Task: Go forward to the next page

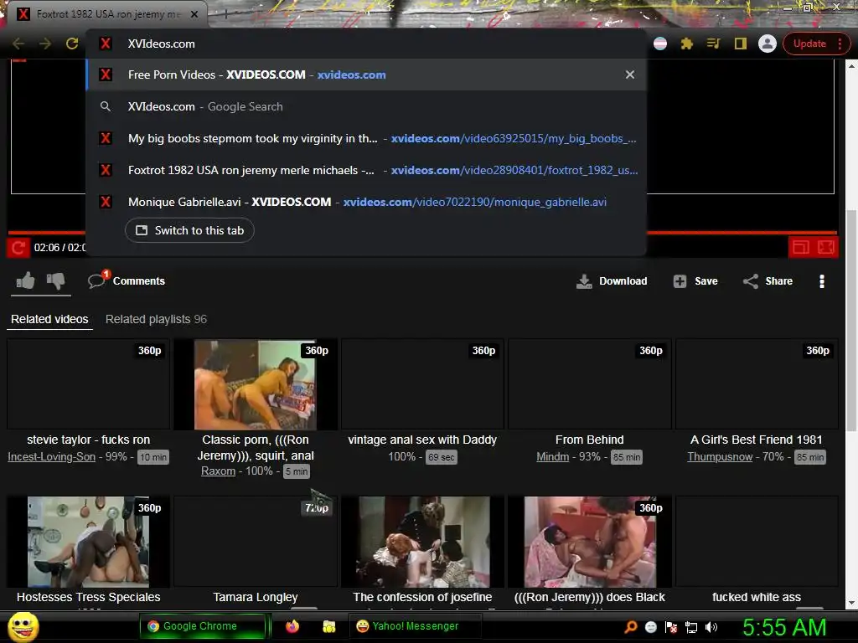Action: tap(45, 44)
